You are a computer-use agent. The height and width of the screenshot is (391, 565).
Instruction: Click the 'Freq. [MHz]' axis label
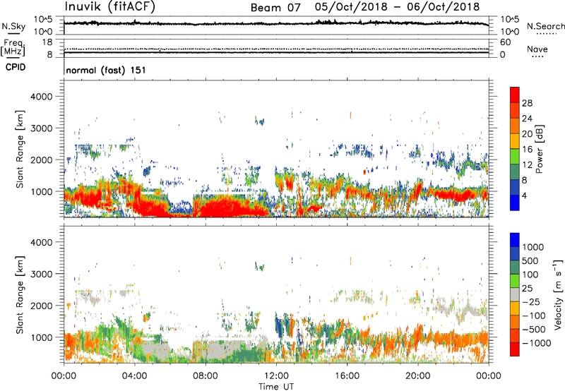point(13,48)
